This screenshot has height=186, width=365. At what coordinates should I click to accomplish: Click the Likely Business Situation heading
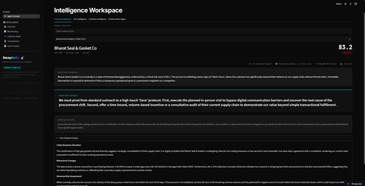(x=69, y=145)
